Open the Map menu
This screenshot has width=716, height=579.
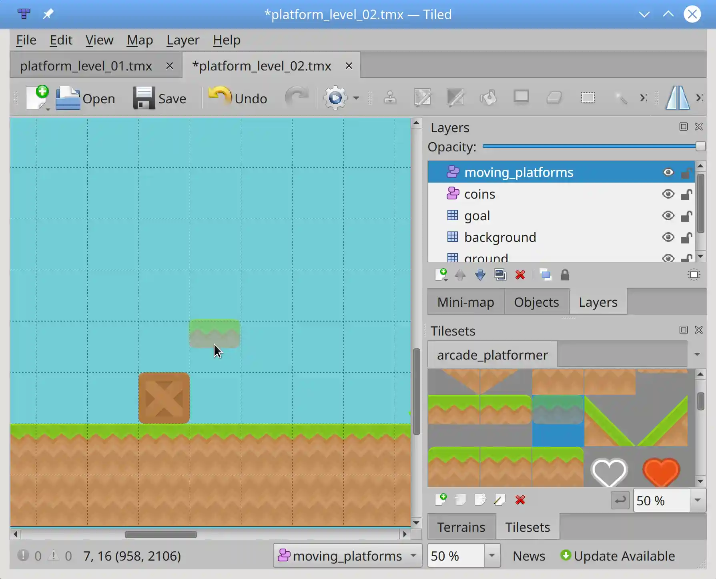140,40
